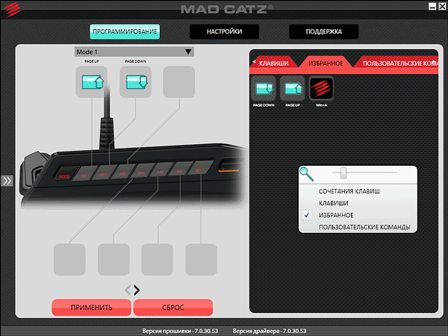Image resolution: width=448 pixels, height=336 pixels.
Task: Select the fourth empty bottom slot for M7
Action: tap(201, 259)
